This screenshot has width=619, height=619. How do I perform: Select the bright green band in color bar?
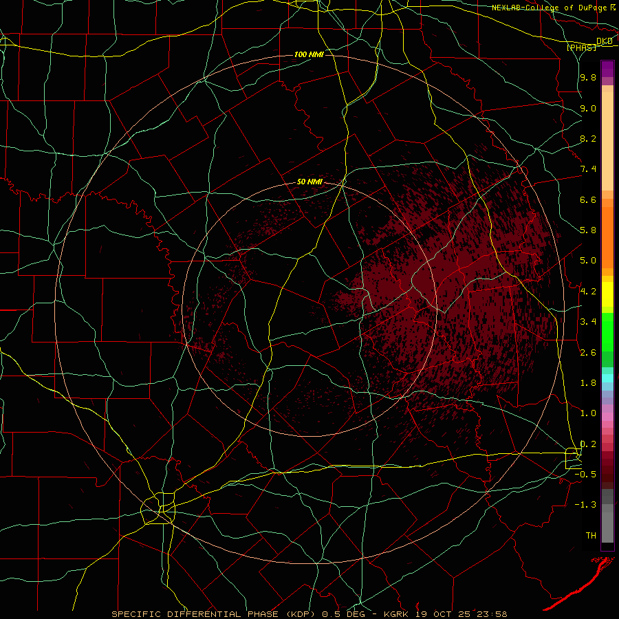click(x=607, y=332)
